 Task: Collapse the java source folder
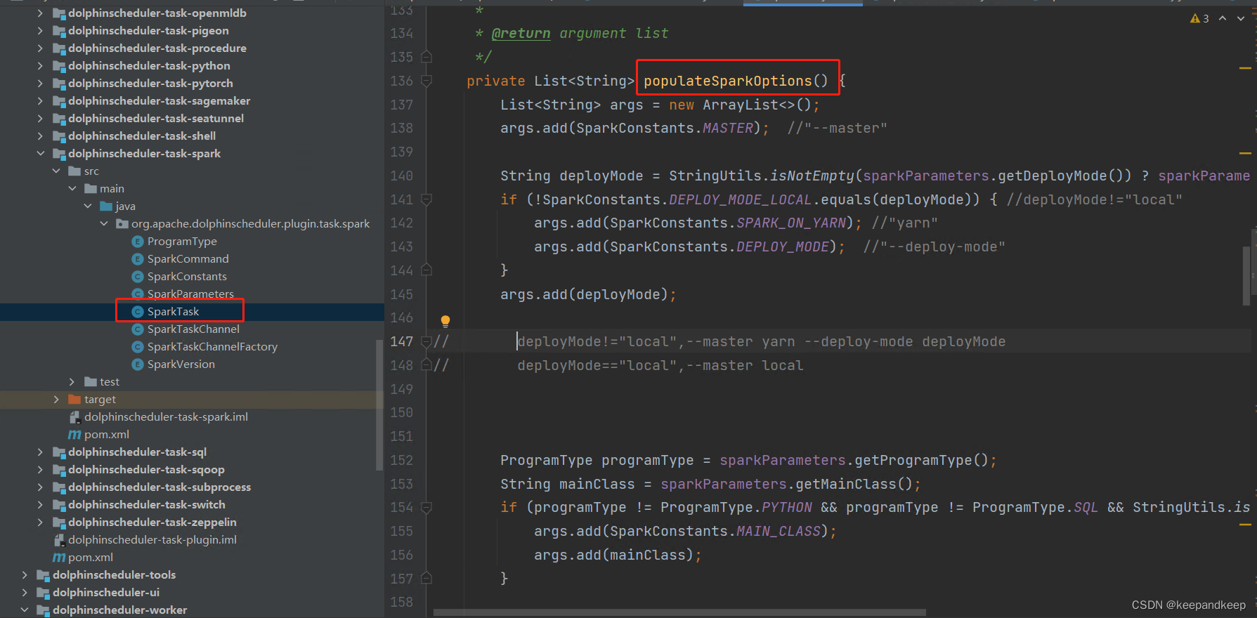click(88, 206)
